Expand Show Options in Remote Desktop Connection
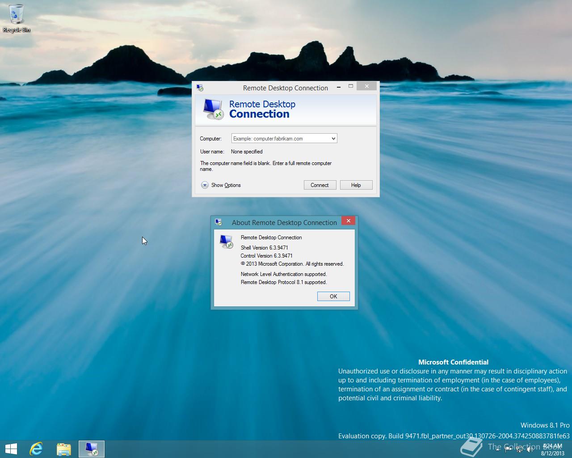This screenshot has width=572, height=458. click(x=221, y=185)
